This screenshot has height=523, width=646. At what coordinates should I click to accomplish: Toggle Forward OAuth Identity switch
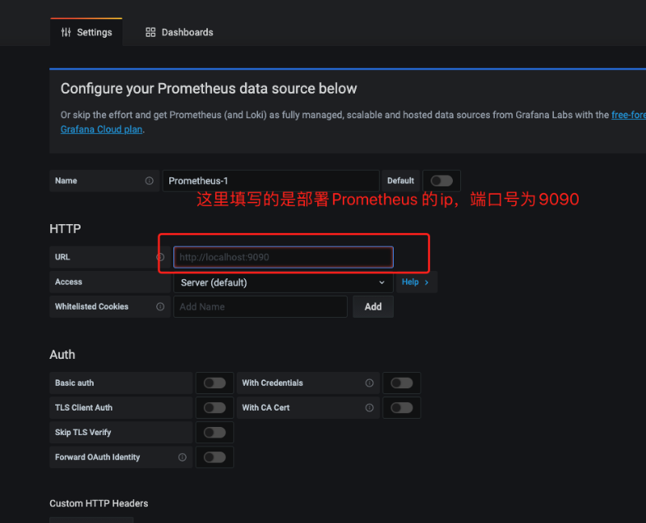pos(215,457)
